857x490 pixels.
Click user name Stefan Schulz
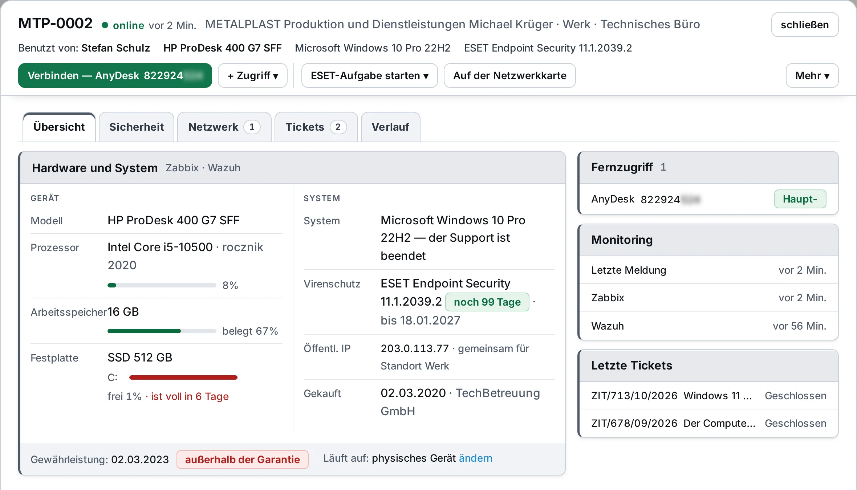(115, 48)
